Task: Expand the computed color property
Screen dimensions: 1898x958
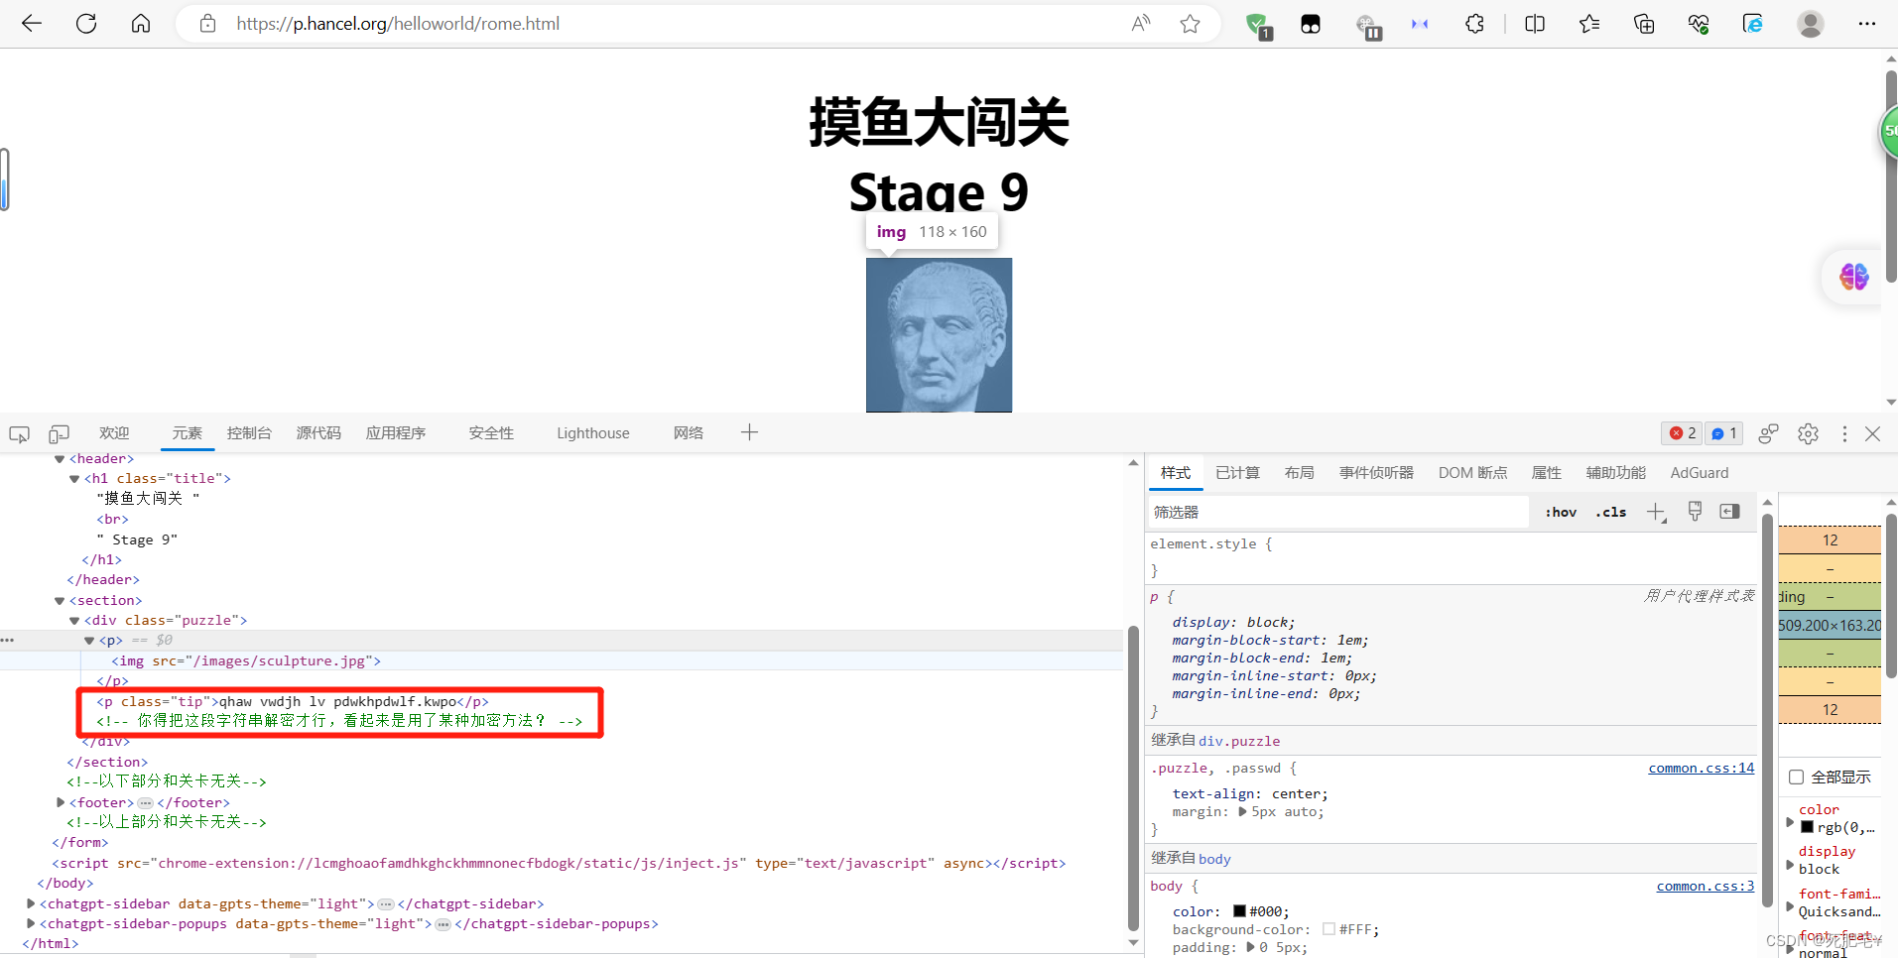Action: click(x=1790, y=820)
